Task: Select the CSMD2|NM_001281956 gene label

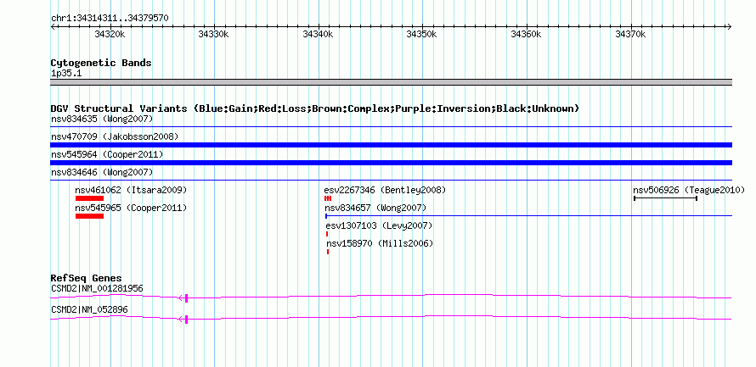Action: [97, 288]
